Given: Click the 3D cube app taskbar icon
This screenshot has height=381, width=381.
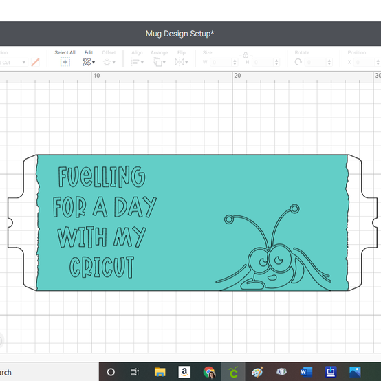Looking at the screenshot, I should pos(282,372).
